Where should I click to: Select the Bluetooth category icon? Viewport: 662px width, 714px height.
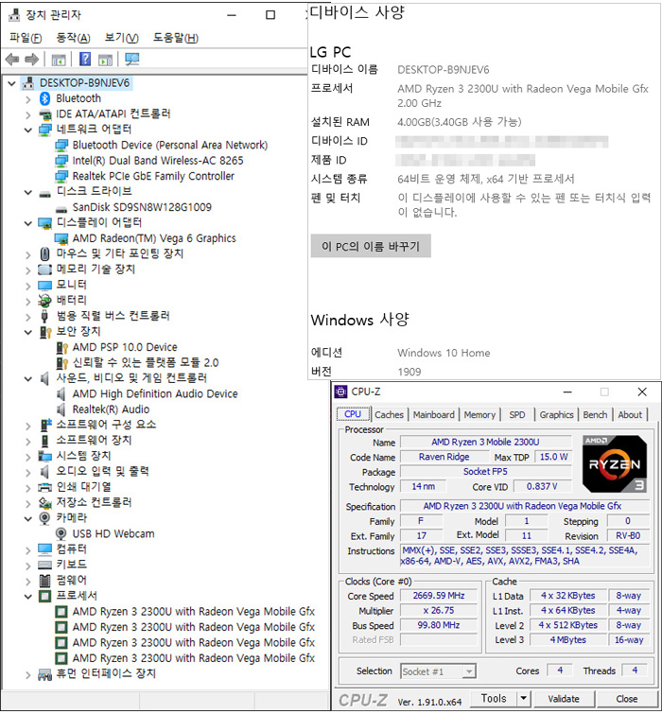tap(44, 98)
